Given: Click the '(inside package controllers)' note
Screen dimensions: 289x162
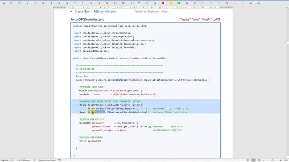Looking at the screenshot, I should (151, 11).
